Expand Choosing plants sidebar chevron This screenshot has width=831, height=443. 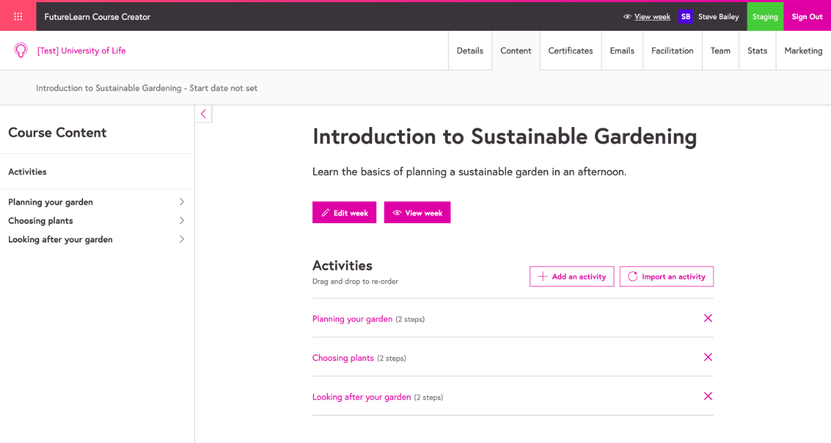182,220
